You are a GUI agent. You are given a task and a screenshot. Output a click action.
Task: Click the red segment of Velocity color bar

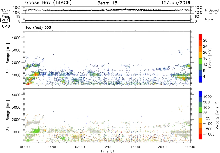200,137
